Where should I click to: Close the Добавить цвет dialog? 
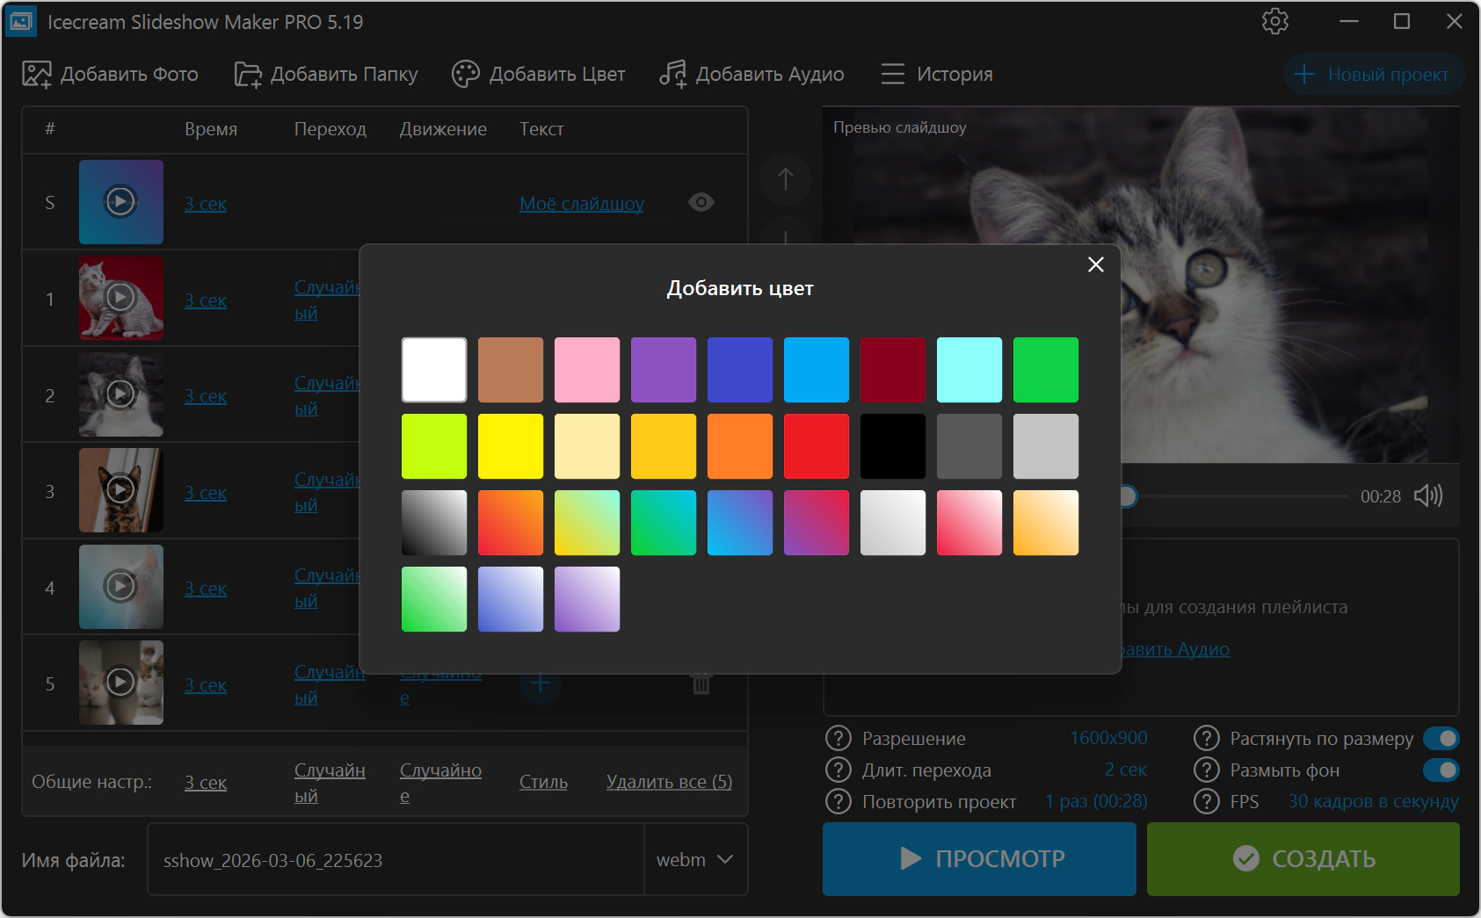[1095, 264]
